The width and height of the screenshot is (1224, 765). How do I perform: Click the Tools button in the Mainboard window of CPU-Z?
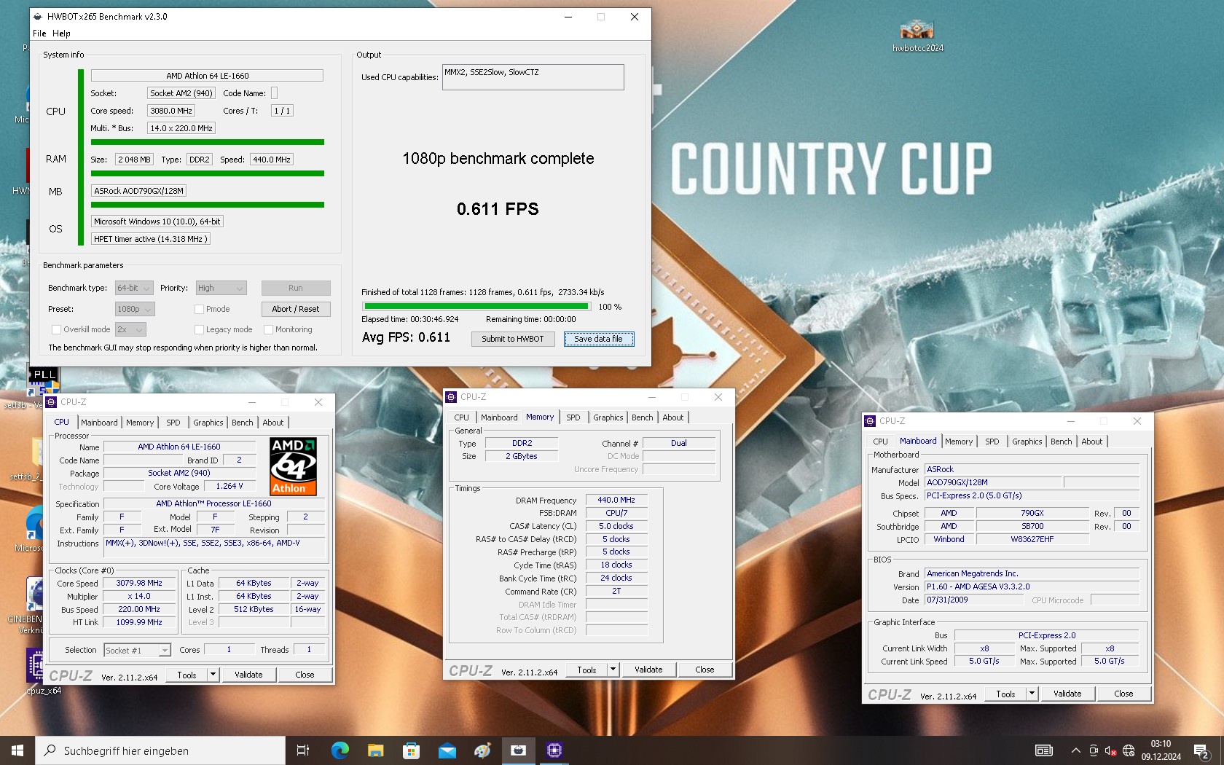pyautogui.click(x=1006, y=694)
